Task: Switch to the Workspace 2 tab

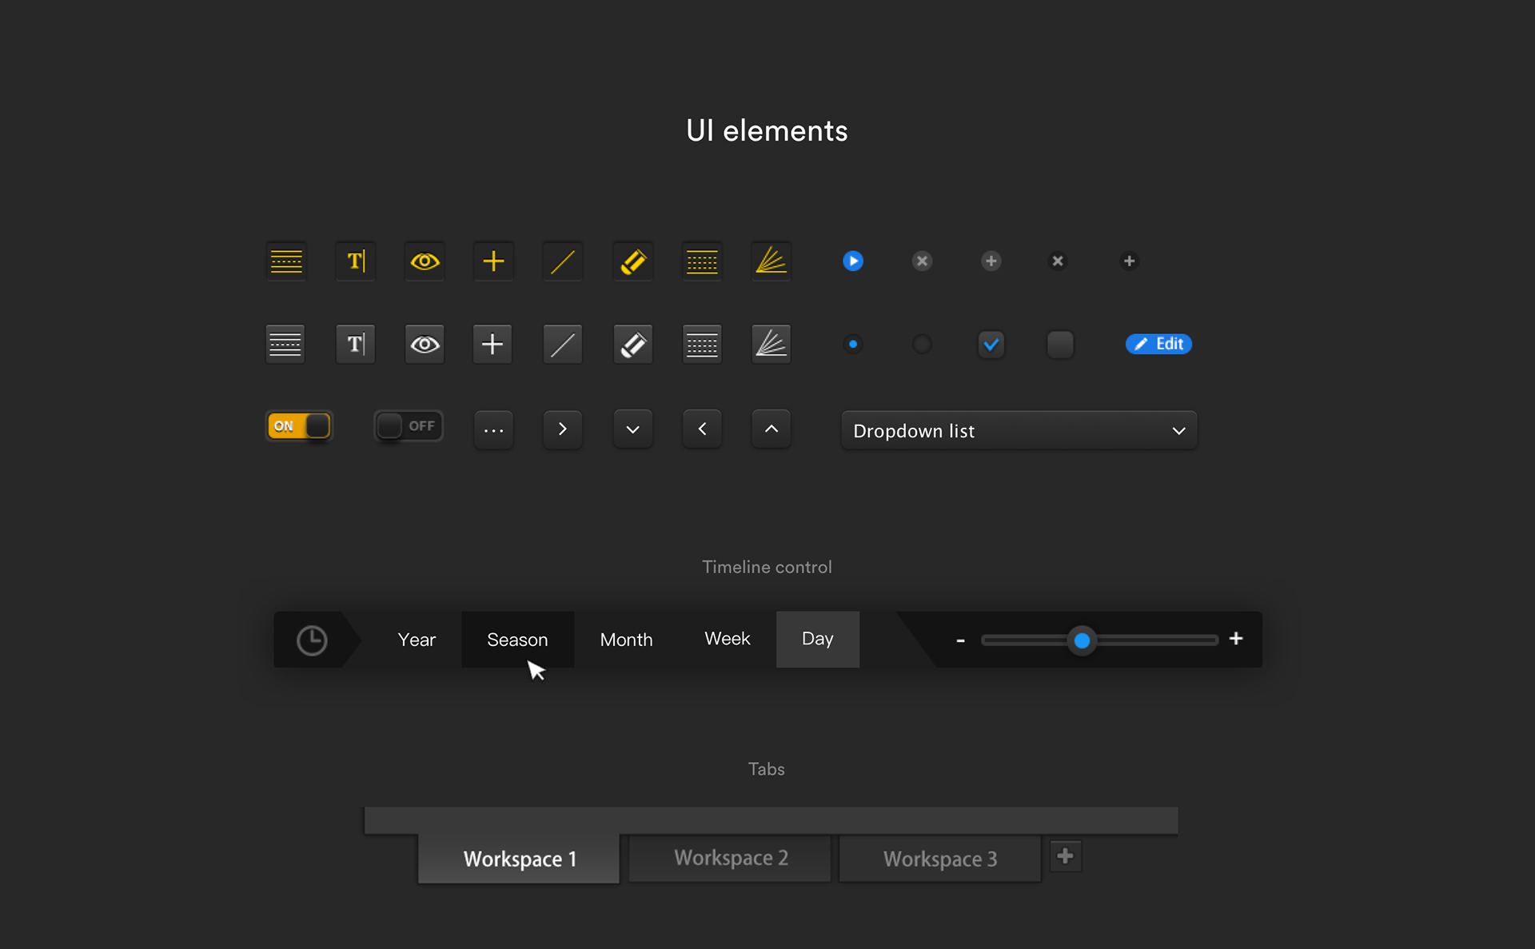Action: 731,859
